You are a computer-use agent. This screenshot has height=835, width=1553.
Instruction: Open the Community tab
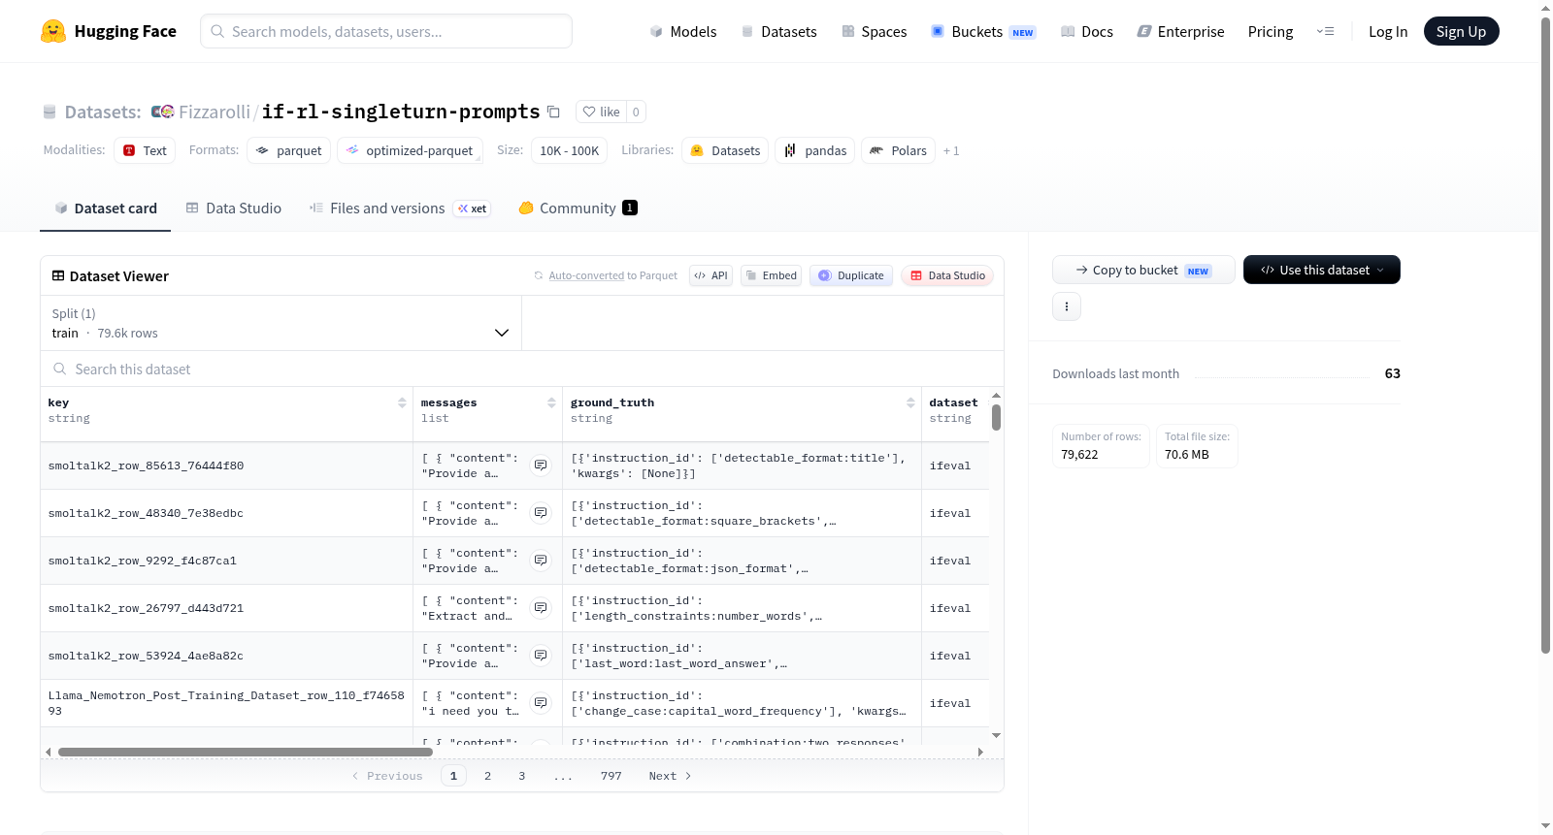[x=578, y=209]
